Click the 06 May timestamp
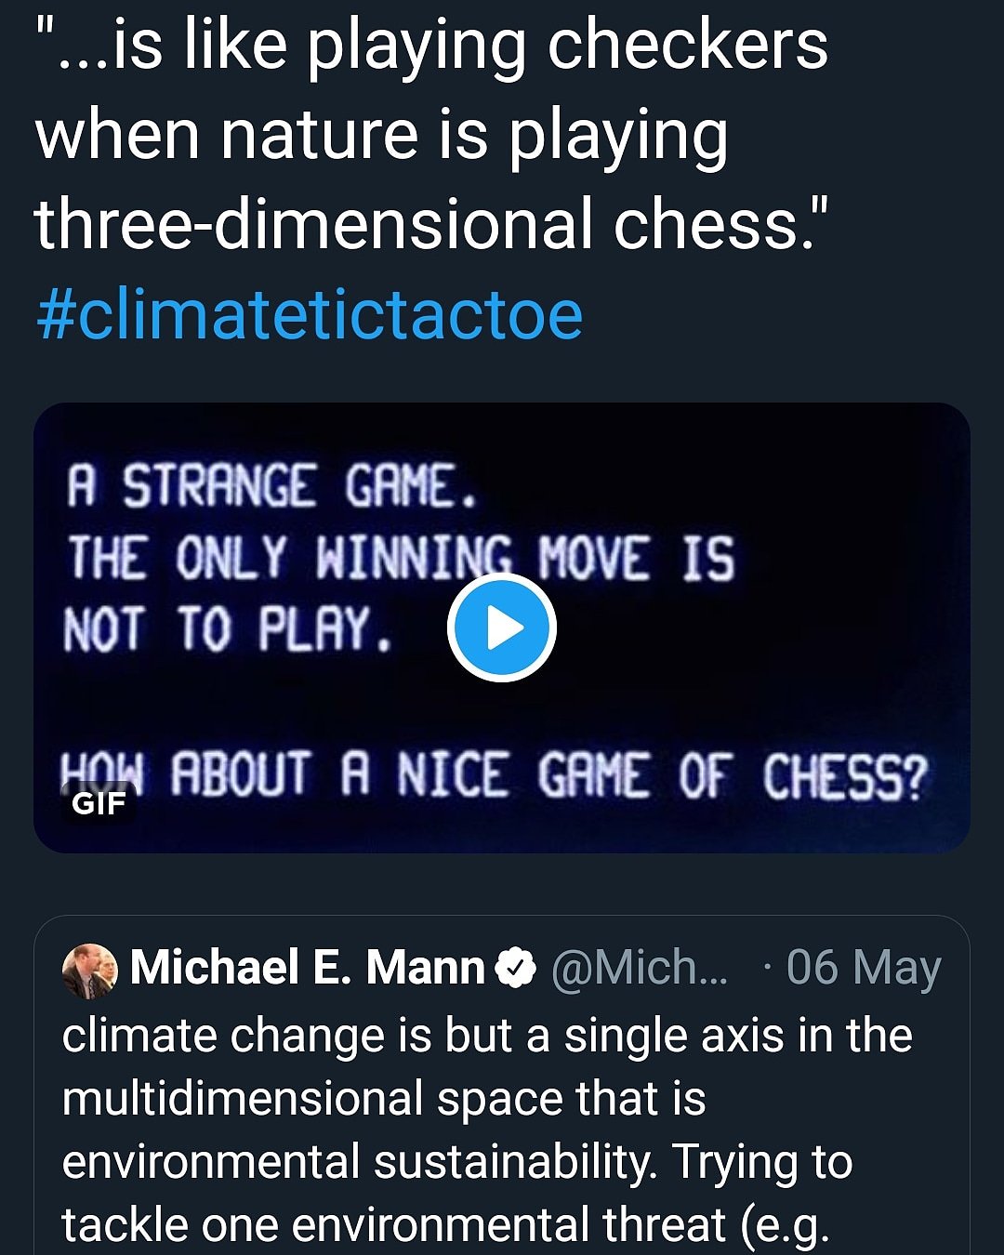This screenshot has width=1004, height=1255. coord(863,968)
